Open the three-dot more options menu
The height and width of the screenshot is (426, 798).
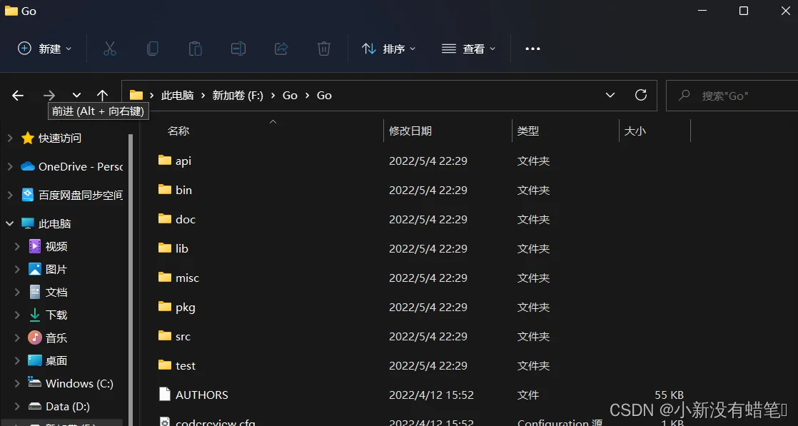coord(532,49)
